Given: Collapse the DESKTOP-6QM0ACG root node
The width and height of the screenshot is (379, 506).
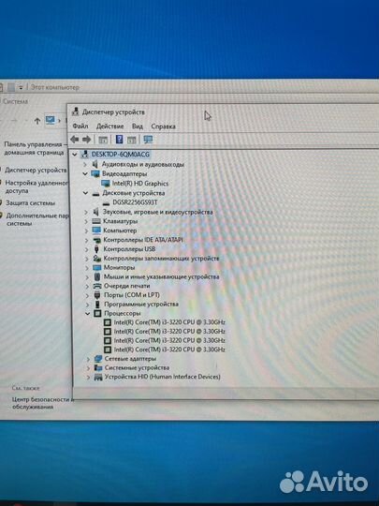Looking at the screenshot, I should coord(75,155).
